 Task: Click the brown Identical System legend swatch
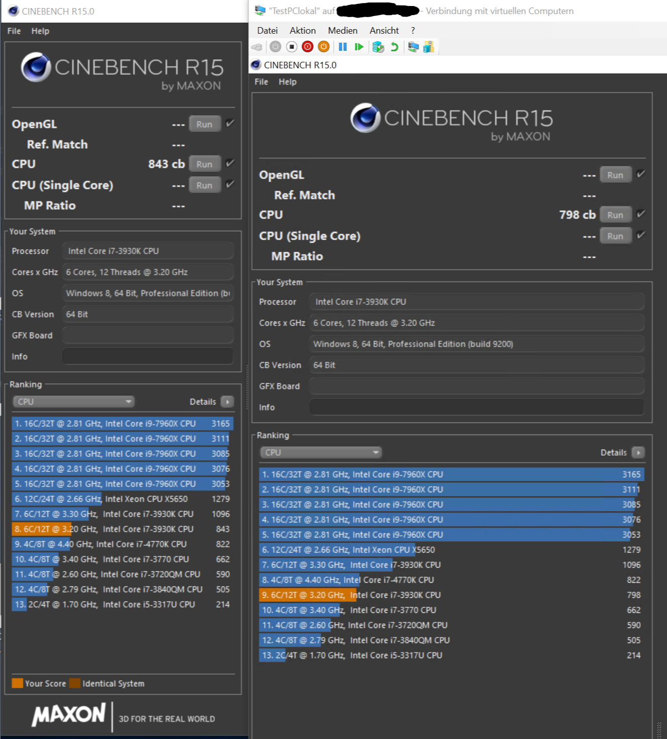click(x=75, y=683)
